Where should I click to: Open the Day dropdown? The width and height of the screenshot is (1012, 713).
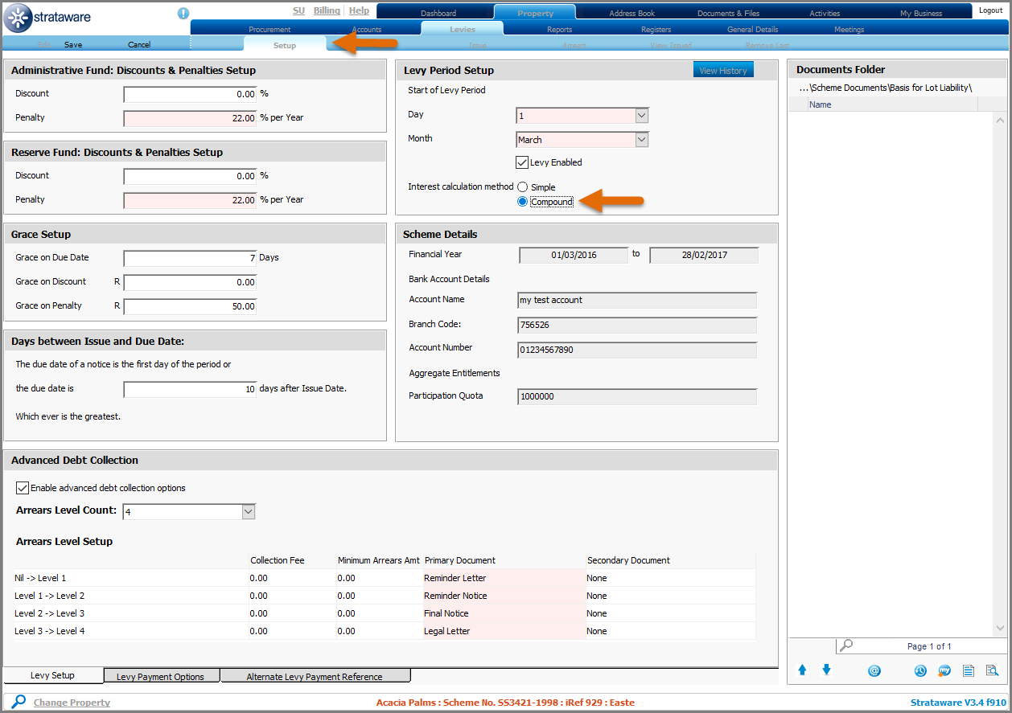[x=641, y=116]
